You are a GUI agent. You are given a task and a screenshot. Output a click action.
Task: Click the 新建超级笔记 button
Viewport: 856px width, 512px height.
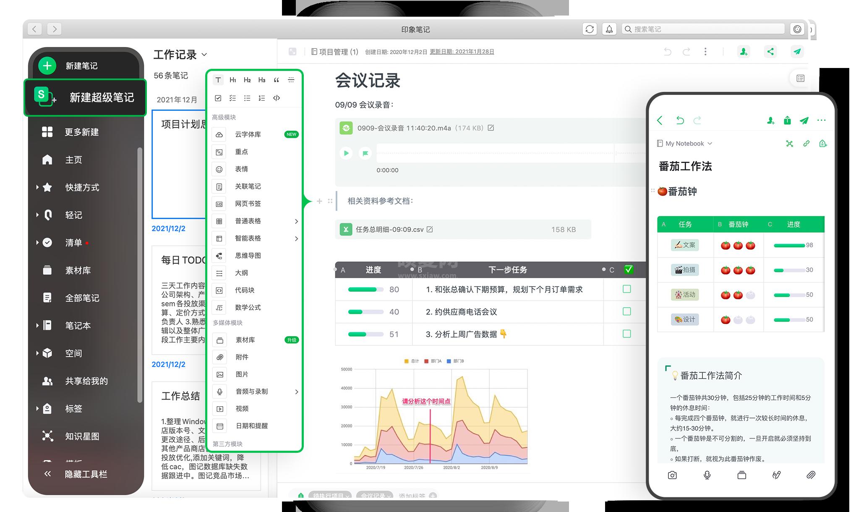pos(85,97)
